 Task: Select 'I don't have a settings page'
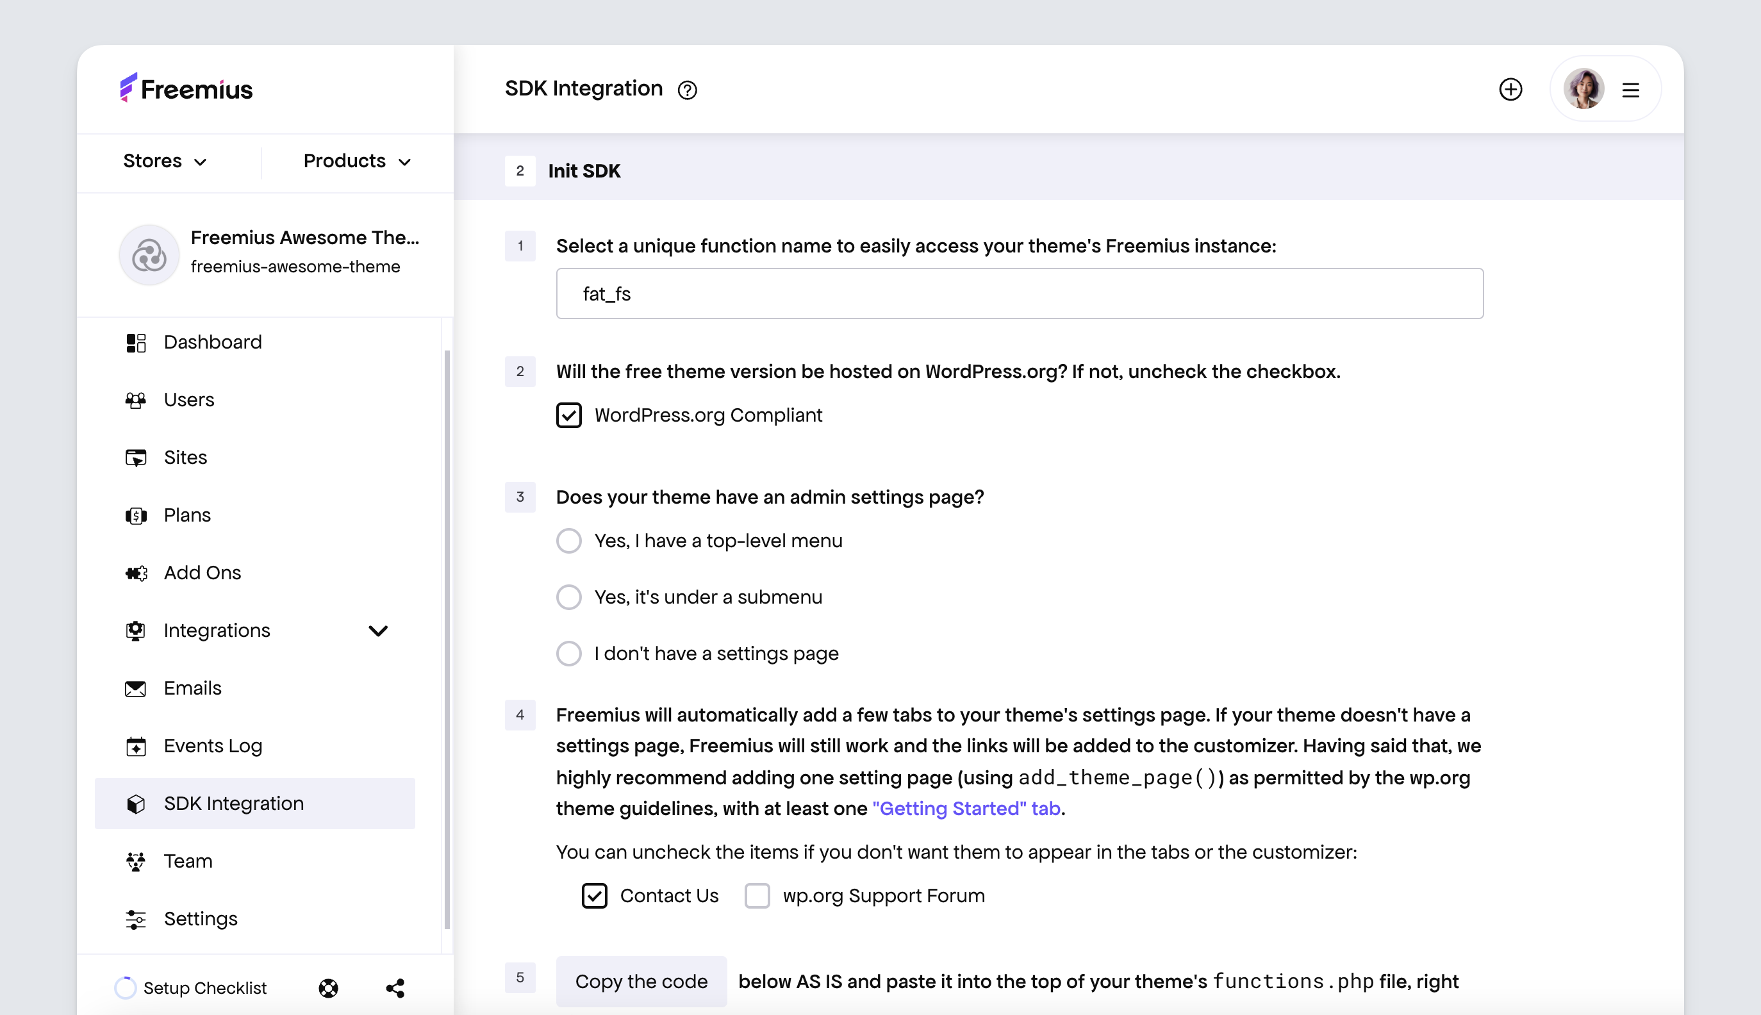click(569, 654)
